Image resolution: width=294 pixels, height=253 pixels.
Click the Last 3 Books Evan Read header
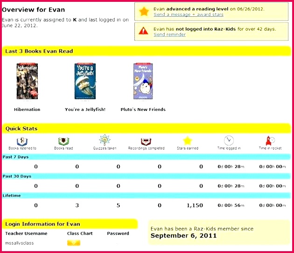point(39,51)
